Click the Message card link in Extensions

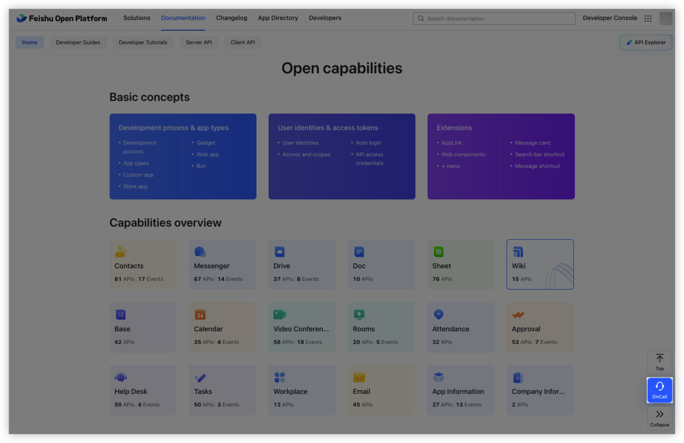pos(532,143)
